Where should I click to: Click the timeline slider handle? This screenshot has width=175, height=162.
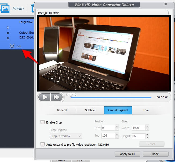pyautogui.click(x=71, y=95)
